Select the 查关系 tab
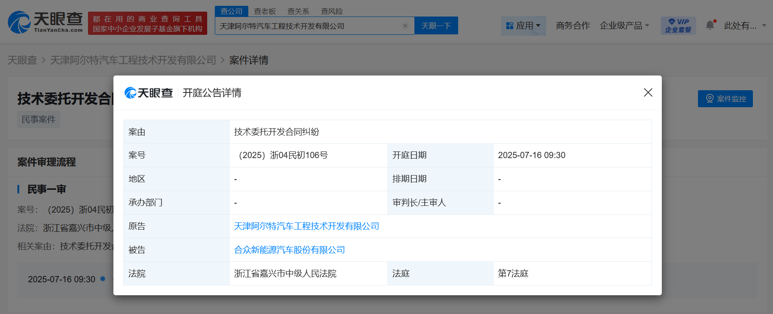The image size is (773, 314). [x=298, y=11]
